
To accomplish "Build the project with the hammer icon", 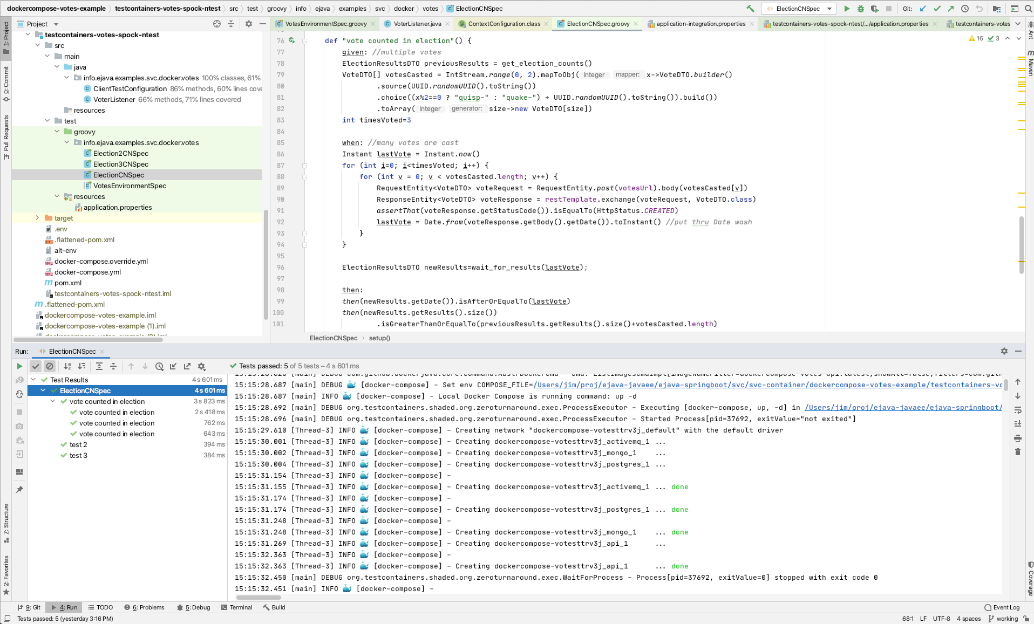I will pos(750,9).
